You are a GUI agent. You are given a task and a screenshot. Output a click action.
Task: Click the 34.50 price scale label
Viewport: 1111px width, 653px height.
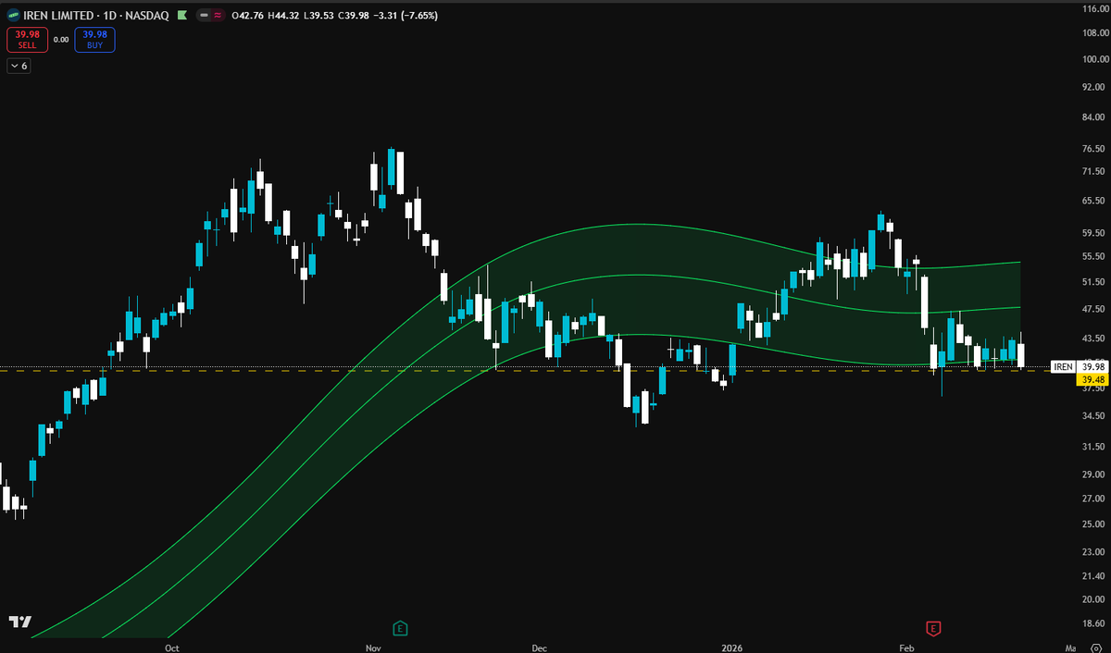click(1094, 416)
